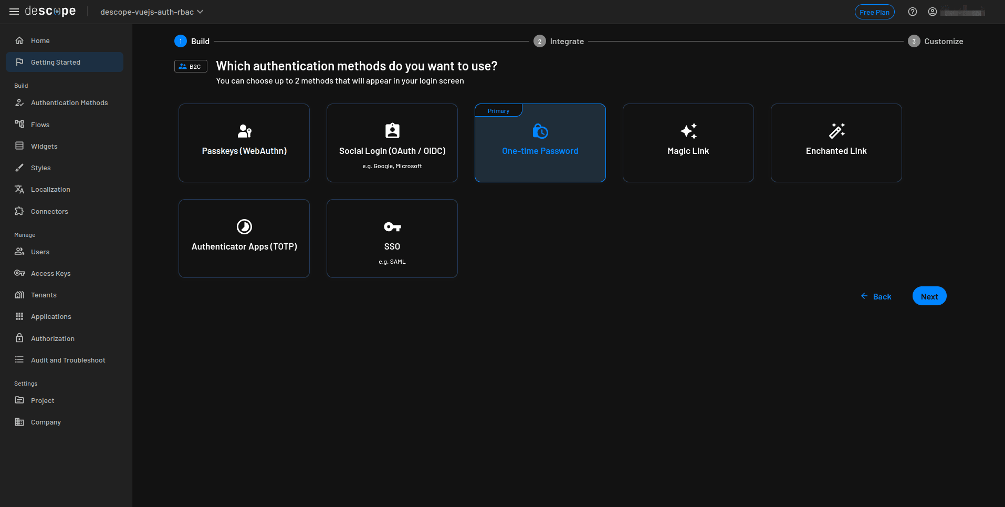
Task: Open the Connectors section
Action: tap(49, 211)
